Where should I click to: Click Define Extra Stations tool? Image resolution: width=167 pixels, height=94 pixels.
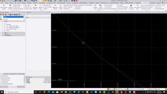[x=55, y=7]
